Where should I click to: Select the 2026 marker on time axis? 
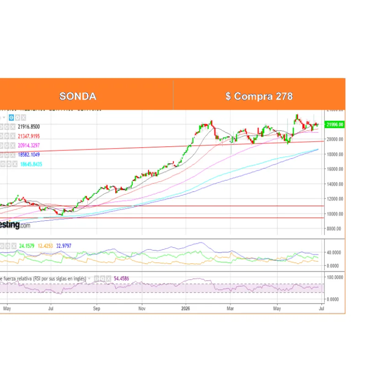pos(186,309)
